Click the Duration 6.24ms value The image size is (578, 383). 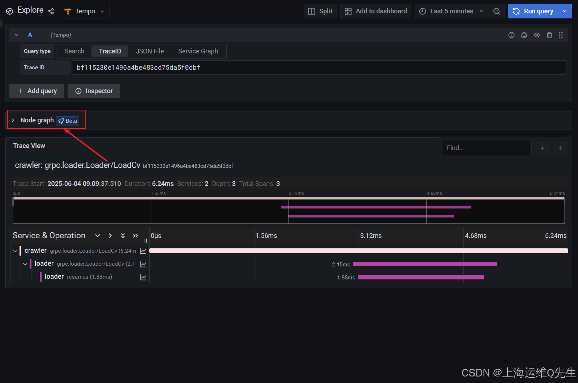[x=163, y=184]
